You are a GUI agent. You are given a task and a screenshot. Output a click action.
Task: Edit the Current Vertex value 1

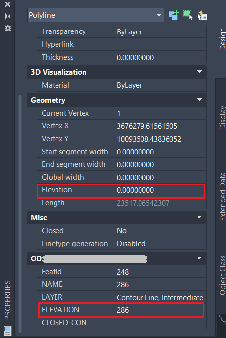tap(161, 113)
